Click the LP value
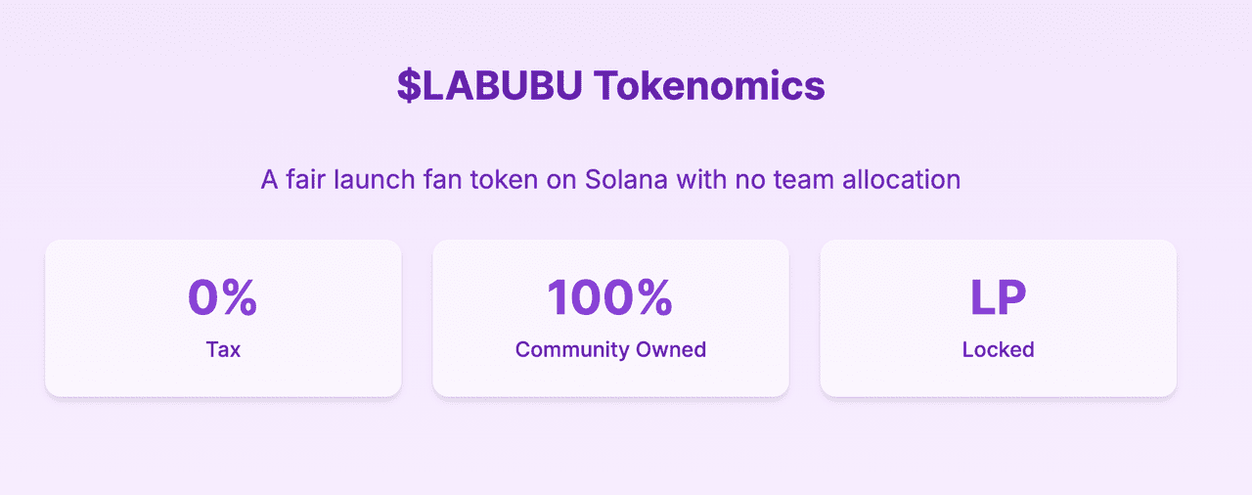This screenshot has height=495, width=1252. (x=998, y=297)
